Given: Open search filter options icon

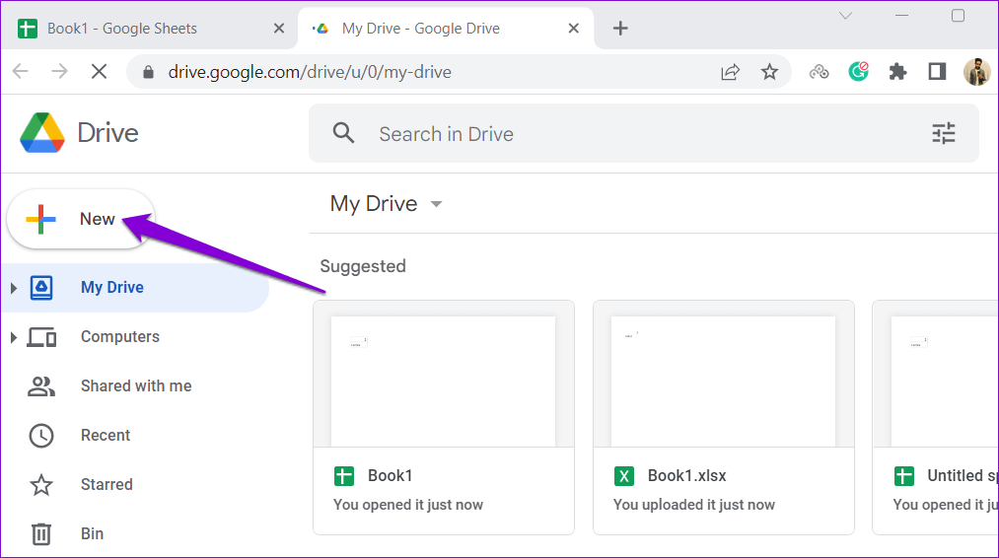Looking at the screenshot, I should click(x=944, y=134).
